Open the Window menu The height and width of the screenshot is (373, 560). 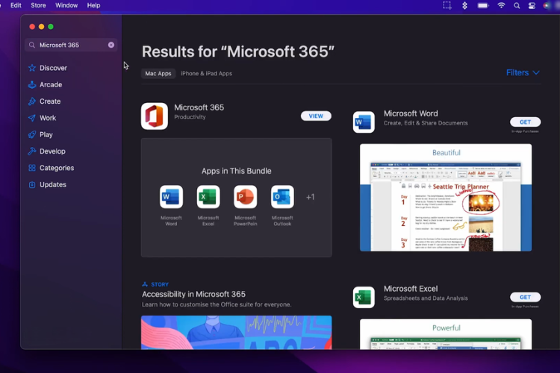point(66,5)
